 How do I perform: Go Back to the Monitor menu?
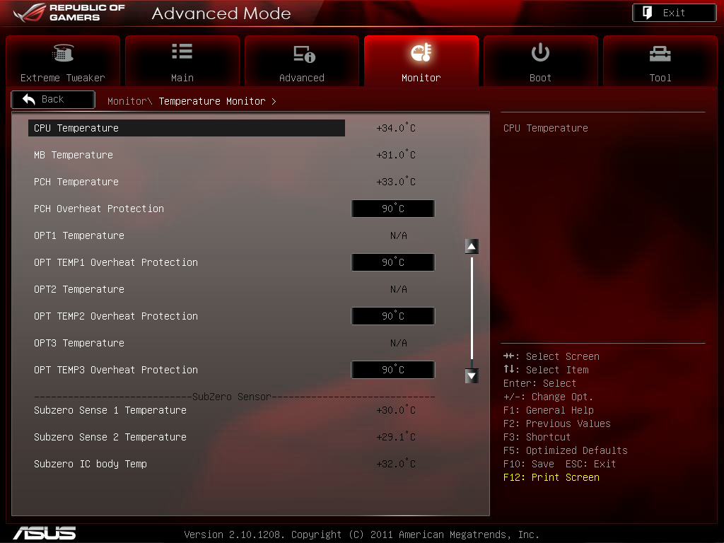pyautogui.click(x=53, y=99)
